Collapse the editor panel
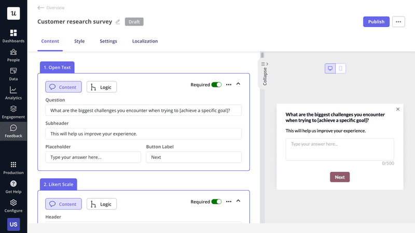 pyautogui.click(x=265, y=74)
